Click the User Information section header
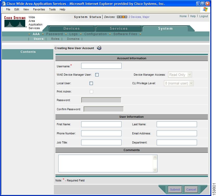The width and height of the screenshot is (216, 196). coord(132,117)
